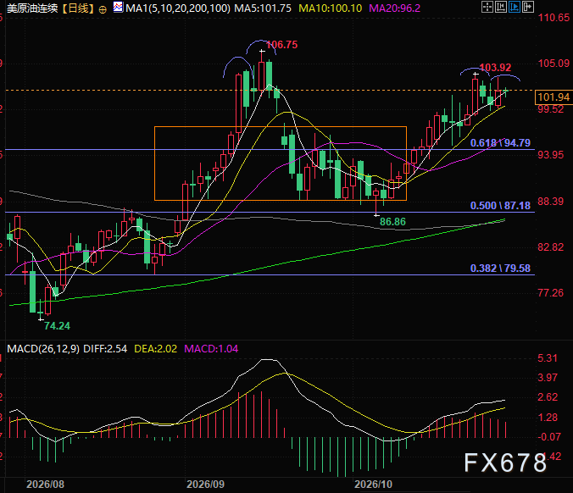The height and width of the screenshot is (493, 573).
Task: Click the current price tag 101.94
Action: click(x=554, y=97)
